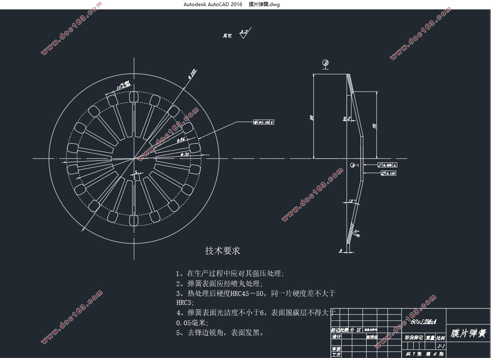Select requirement line 3、热处理后硬度HRC45-50

click(256, 293)
